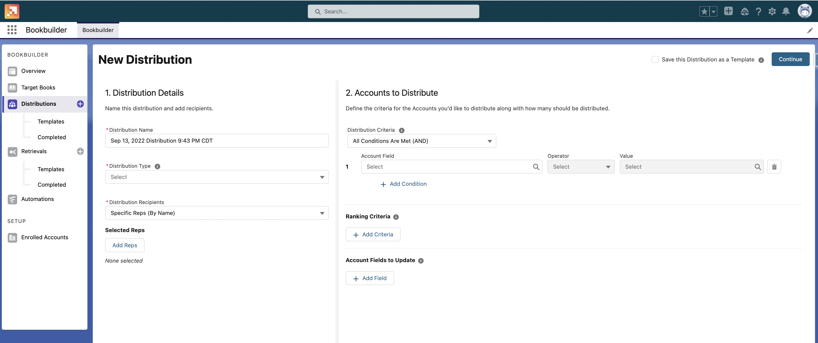Viewport: 818px width, 343px height.
Task: Click the Continue button
Action: (790, 59)
